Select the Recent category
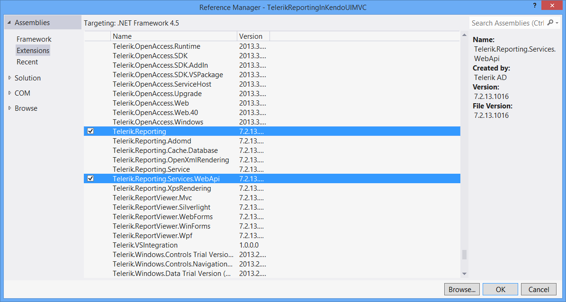 [27, 62]
